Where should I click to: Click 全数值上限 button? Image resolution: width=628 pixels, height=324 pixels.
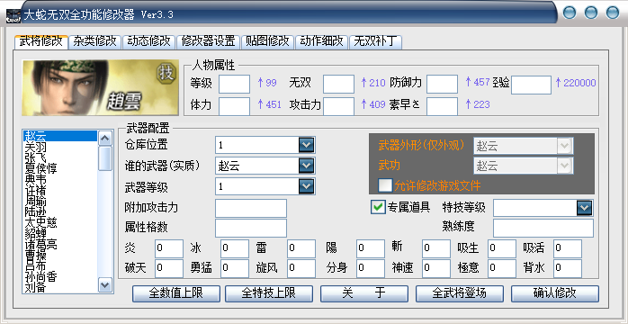click(x=175, y=293)
